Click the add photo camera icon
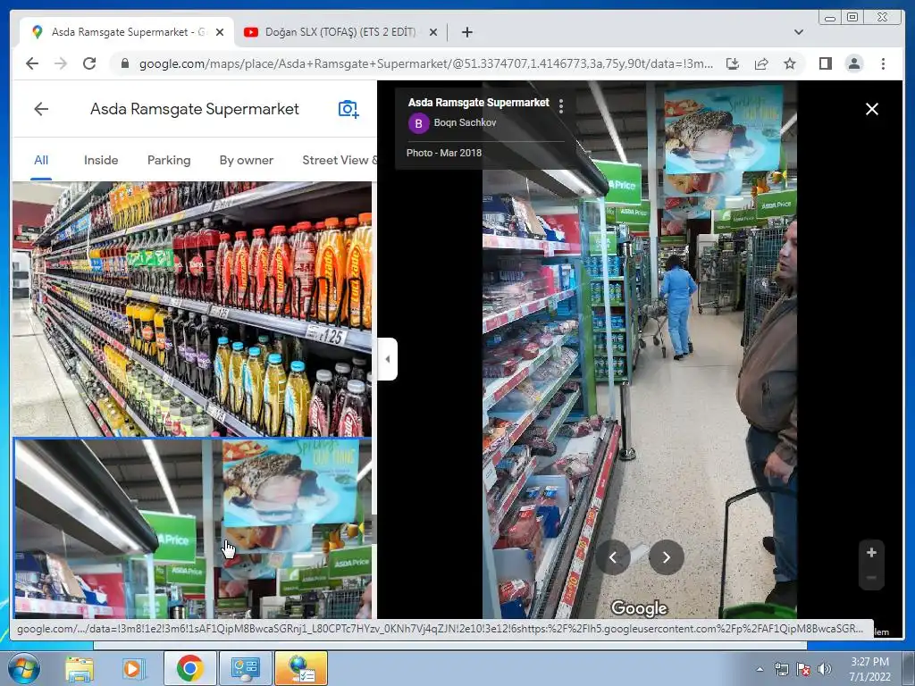The image size is (915, 686). (x=348, y=109)
